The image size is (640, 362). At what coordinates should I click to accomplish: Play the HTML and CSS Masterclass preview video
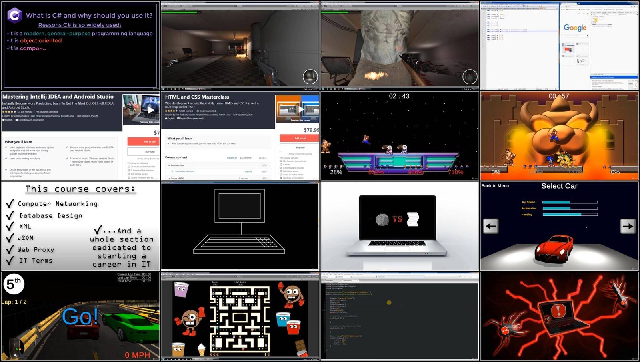pos(302,109)
